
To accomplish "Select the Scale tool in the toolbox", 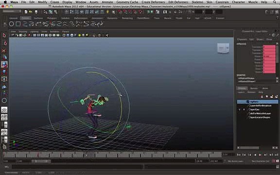I will point(4,72).
